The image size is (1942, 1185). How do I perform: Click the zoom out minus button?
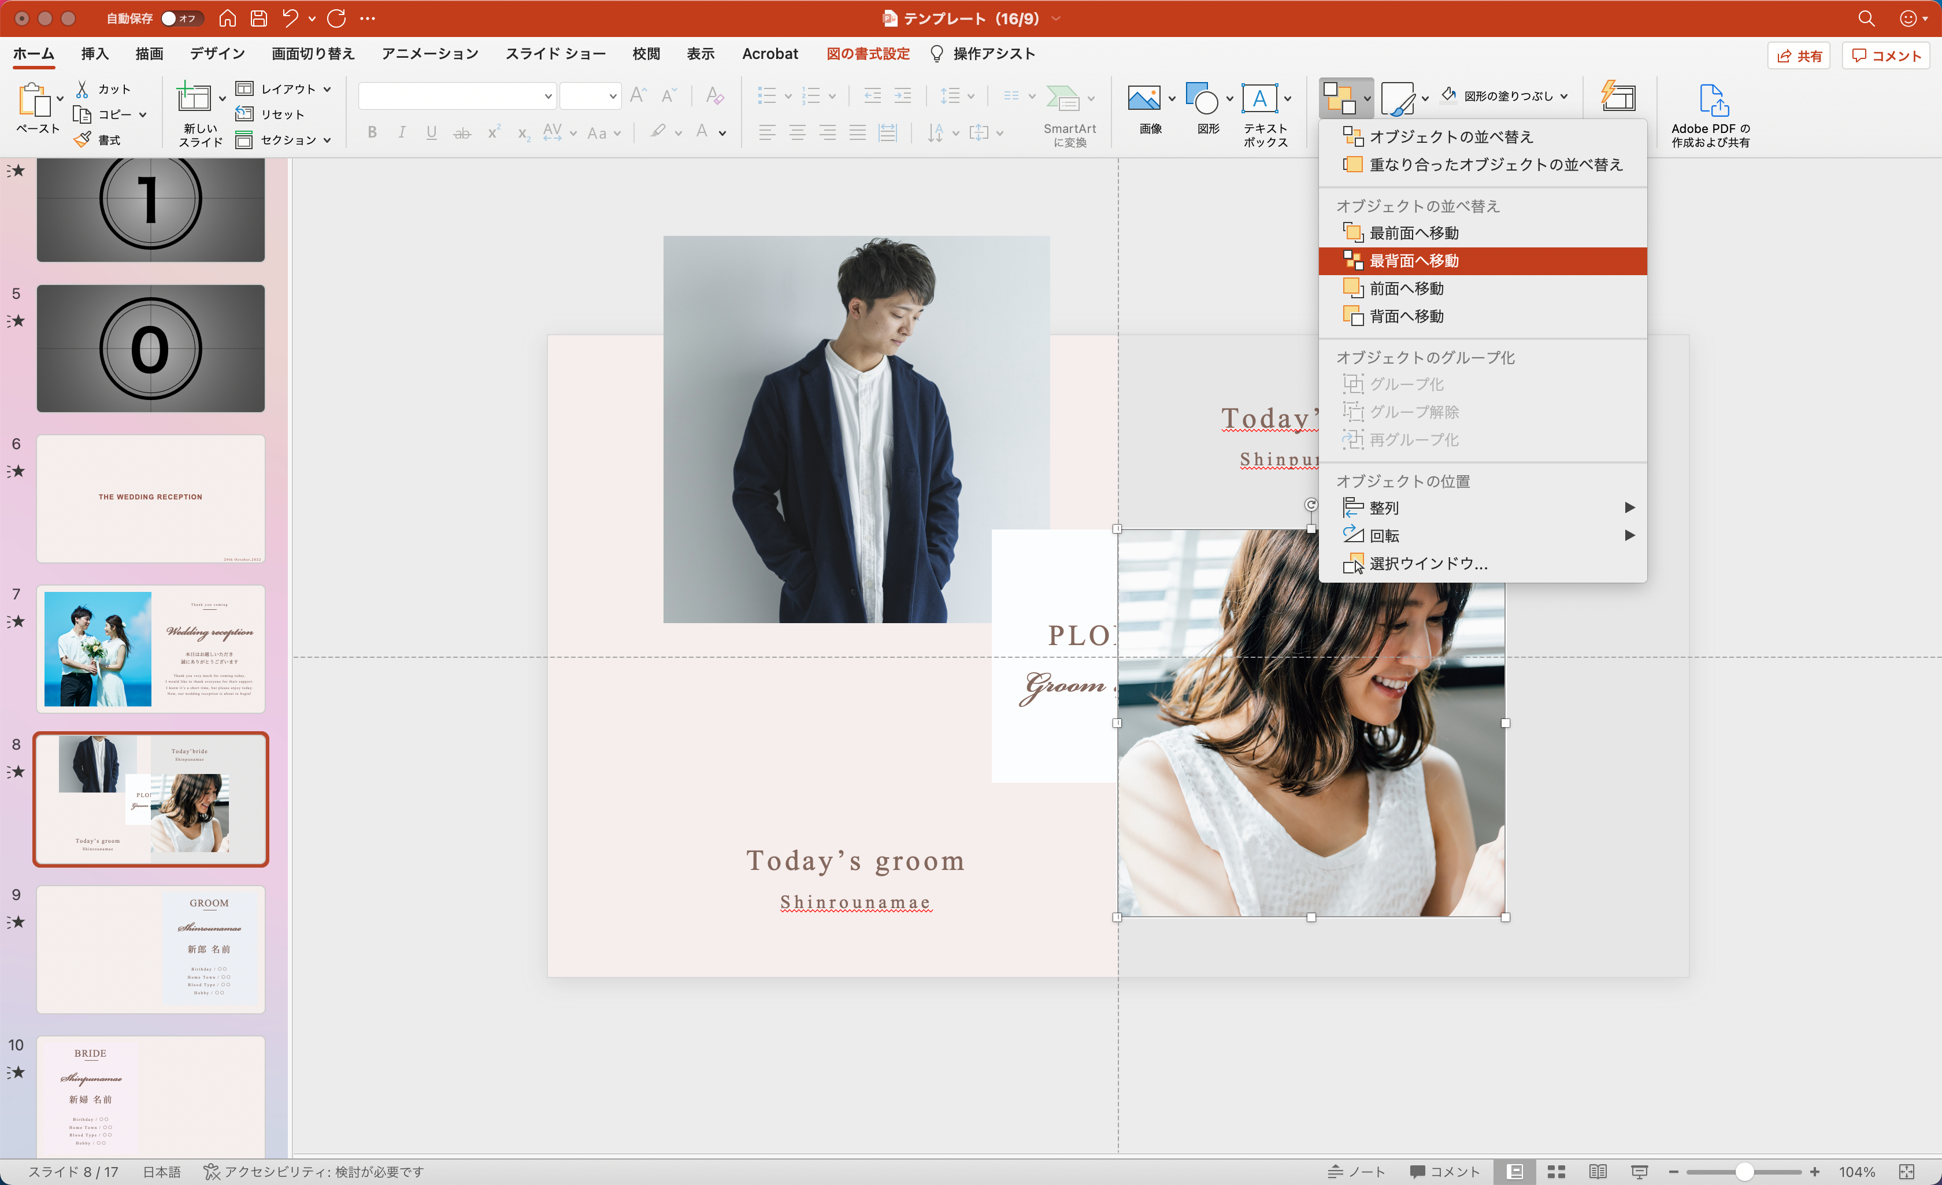[x=1673, y=1172]
